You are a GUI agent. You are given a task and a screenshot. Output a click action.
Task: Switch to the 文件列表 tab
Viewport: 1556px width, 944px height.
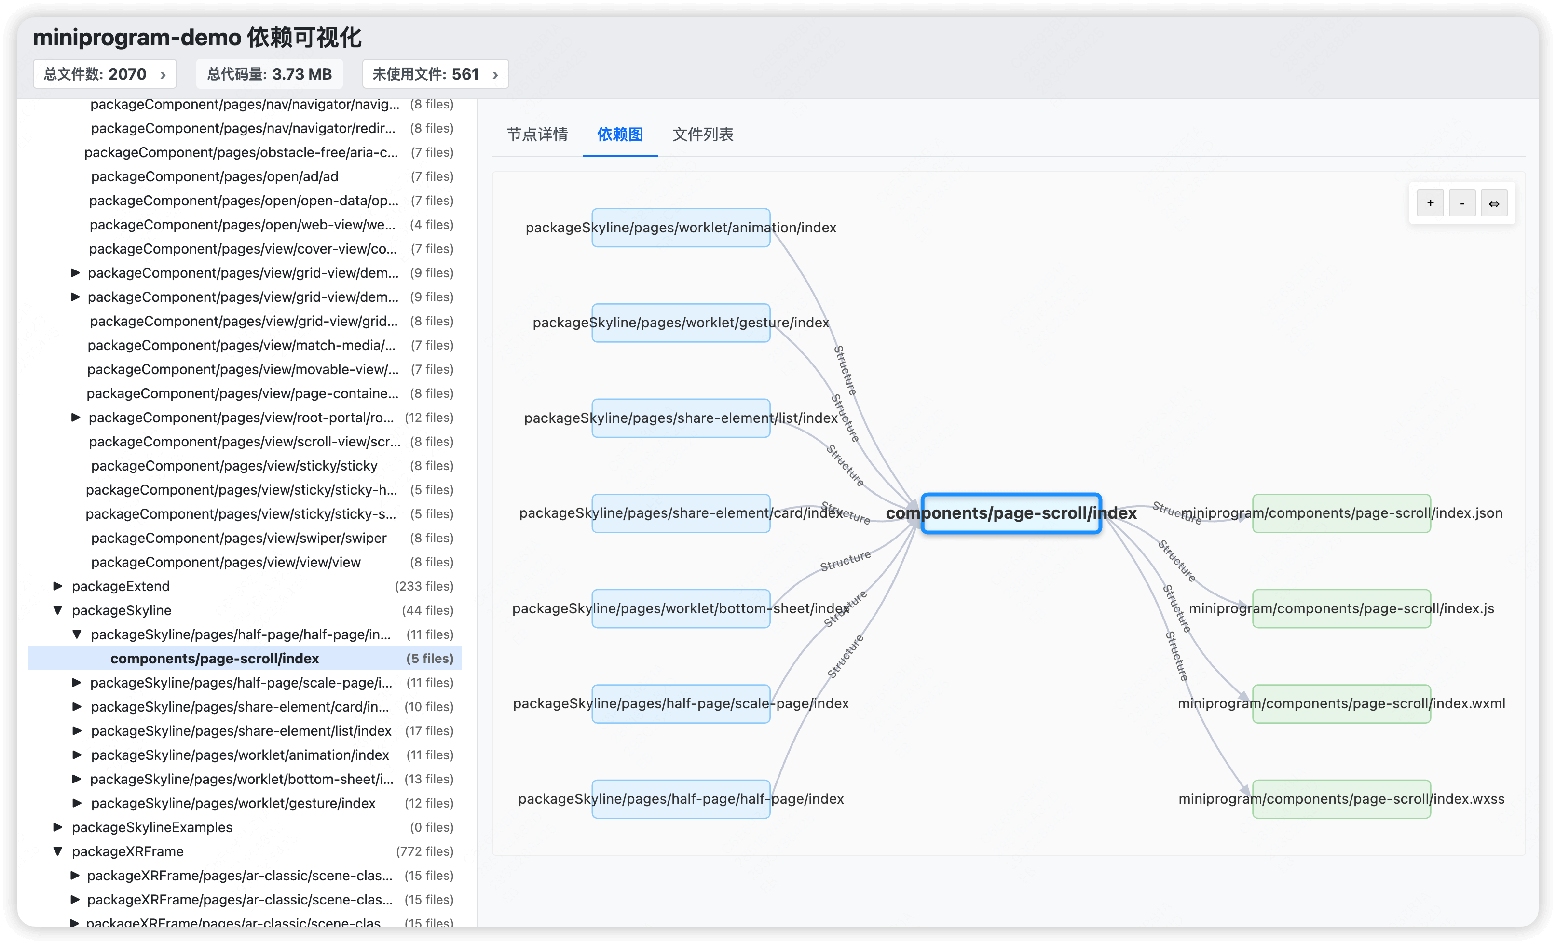[702, 135]
